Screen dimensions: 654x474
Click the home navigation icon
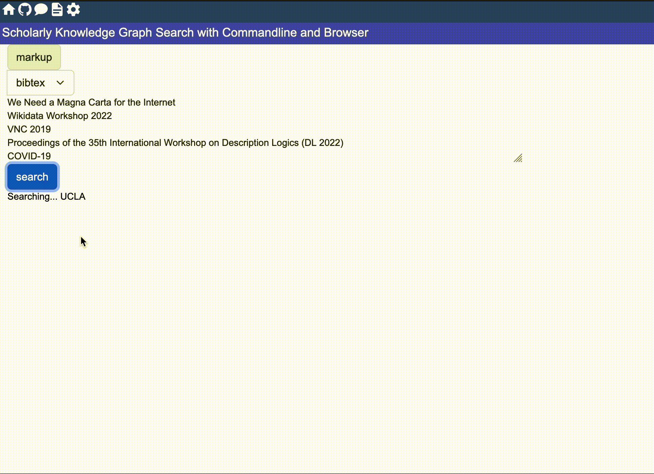coord(9,10)
